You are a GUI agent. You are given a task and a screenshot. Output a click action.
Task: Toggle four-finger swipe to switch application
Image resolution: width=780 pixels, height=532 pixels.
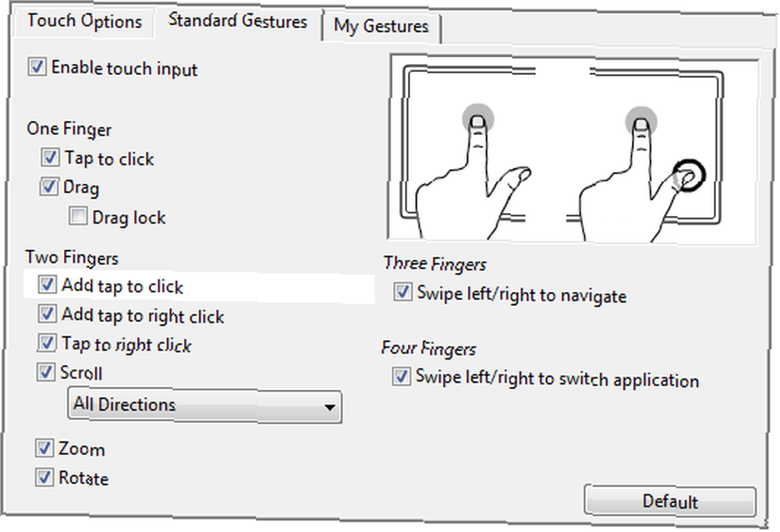(401, 377)
